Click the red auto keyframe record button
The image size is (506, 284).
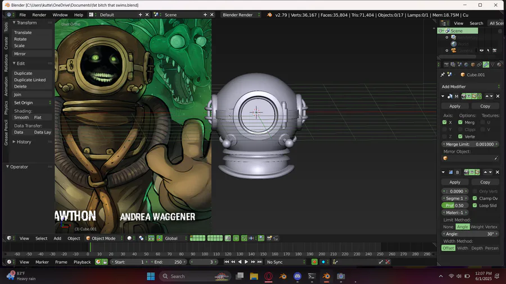point(314,262)
